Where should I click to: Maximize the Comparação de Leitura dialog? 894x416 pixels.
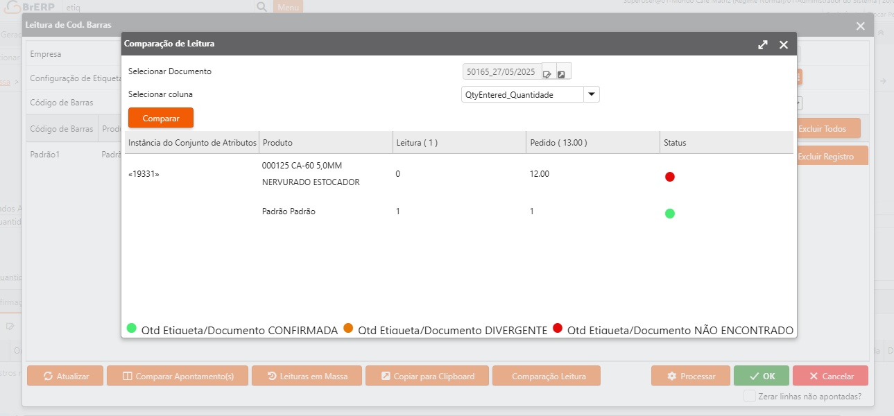(x=763, y=44)
